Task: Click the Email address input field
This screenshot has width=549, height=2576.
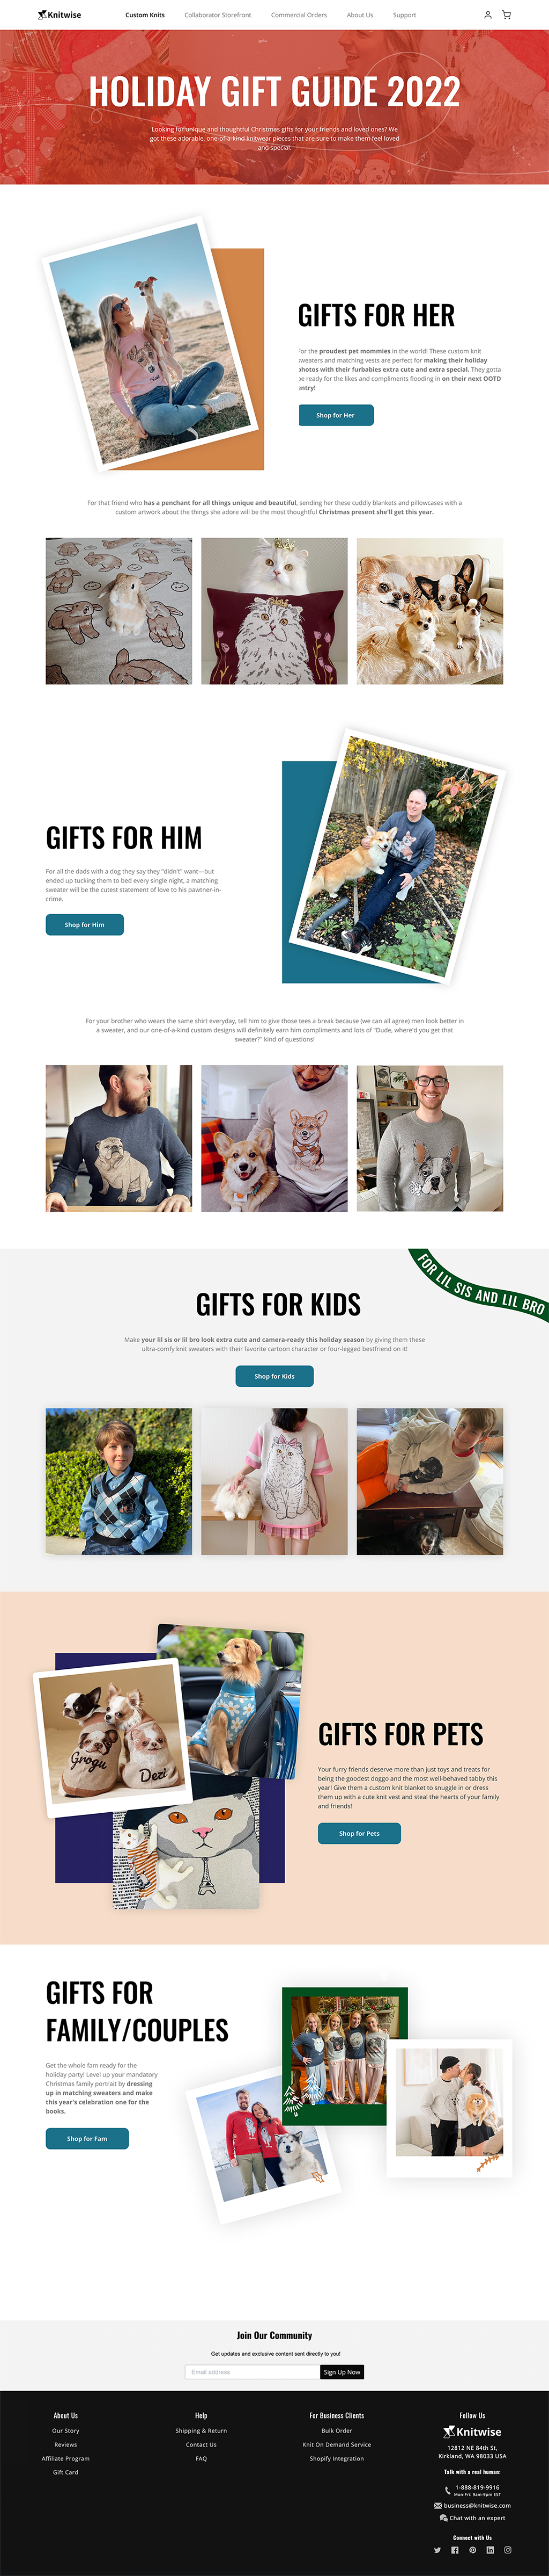Action: tap(251, 2371)
